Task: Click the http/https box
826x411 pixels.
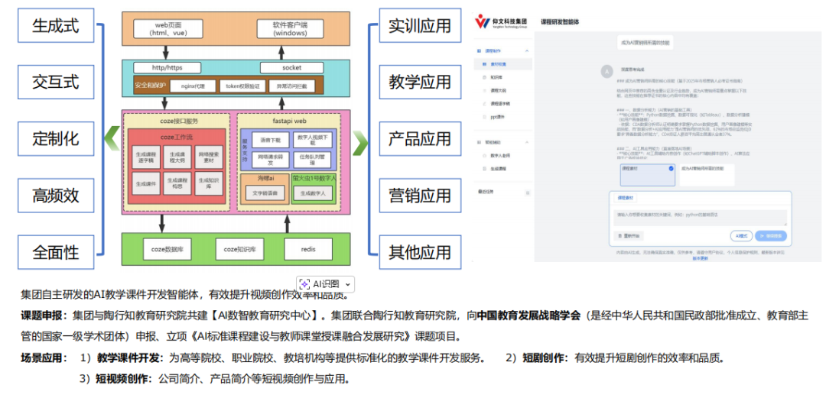Action: 168,68
